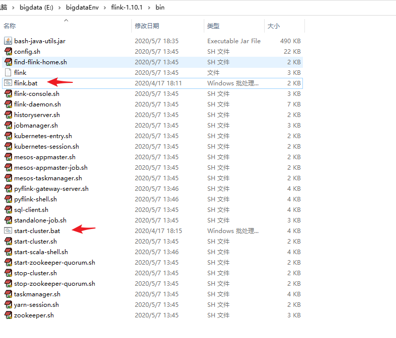Select start-zookeeper-quorum.sh icon
This screenshot has height=338, width=396.
8,263
